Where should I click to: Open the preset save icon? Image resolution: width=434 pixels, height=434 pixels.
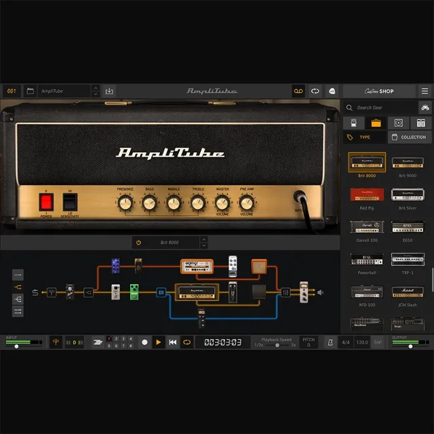click(x=109, y=91)
